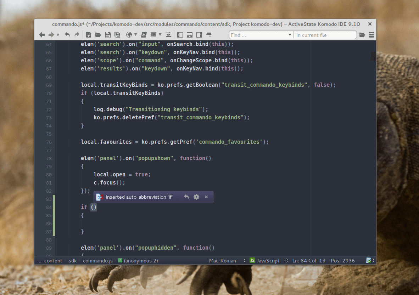Click the JS language icon in the status bar
This screenshot has width=419, height=295.
coord(252,260)
